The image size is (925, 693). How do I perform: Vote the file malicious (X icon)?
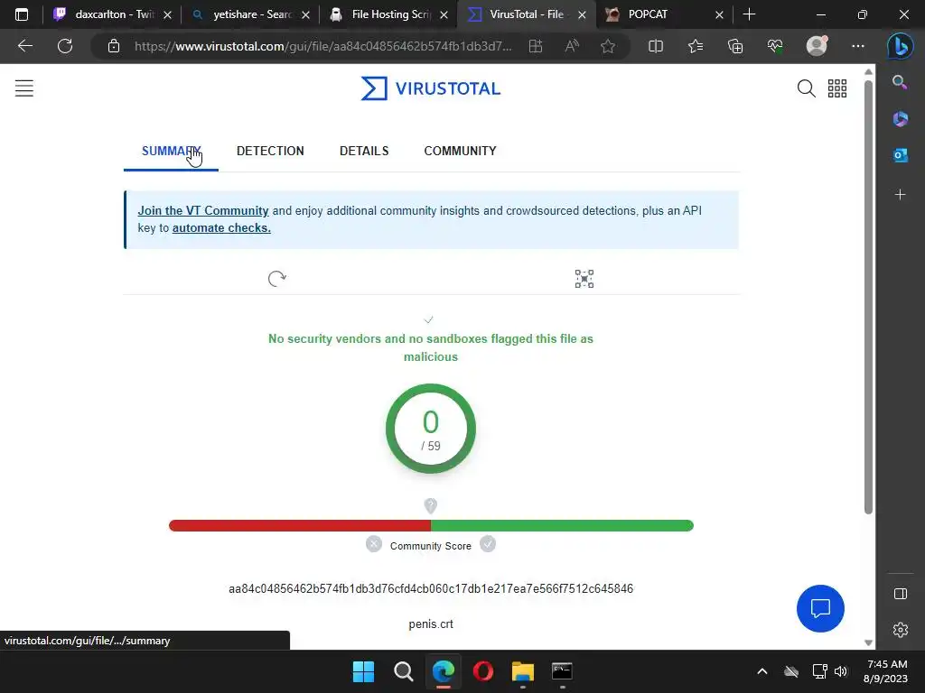(373, 544)
